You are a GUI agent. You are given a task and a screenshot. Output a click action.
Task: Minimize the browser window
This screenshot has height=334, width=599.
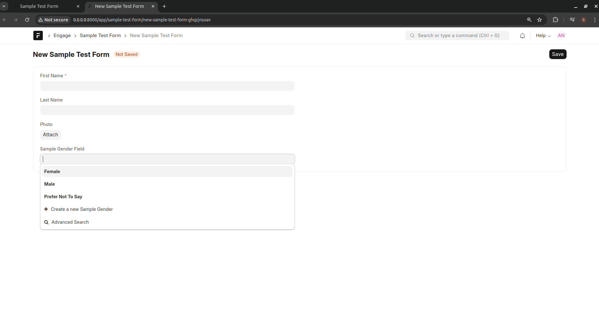(575, 6)
